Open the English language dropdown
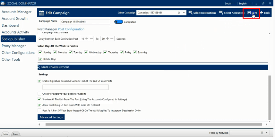The width and height of the screenshot is (275, 137). point(244,4)
